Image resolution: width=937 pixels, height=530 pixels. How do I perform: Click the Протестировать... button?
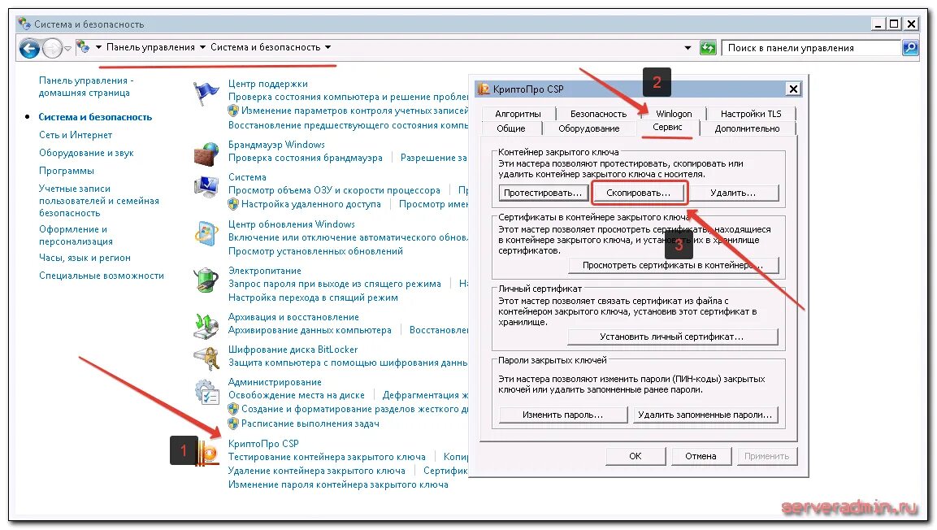point(543,193)
